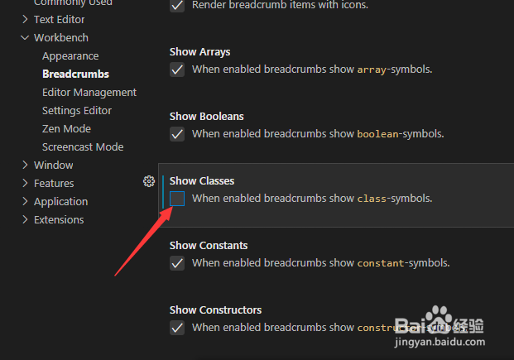Viewport: 514px width, 360px height.
Task: Open the Editor Management settings
Action: pyautogui.click(x=89, y=93)
